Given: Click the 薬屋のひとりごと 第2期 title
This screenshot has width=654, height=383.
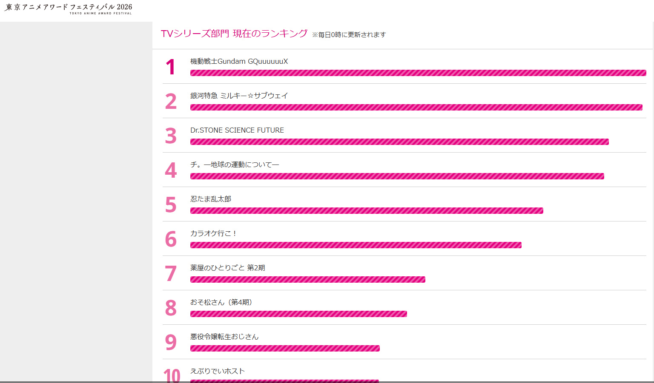Looking at the screenshot, I should click(x=227, y=268).
